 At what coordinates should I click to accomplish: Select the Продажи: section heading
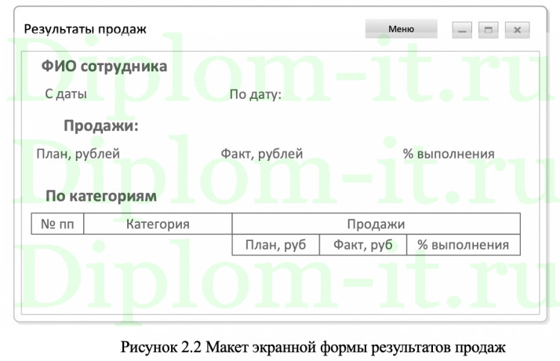pos(100,126)
